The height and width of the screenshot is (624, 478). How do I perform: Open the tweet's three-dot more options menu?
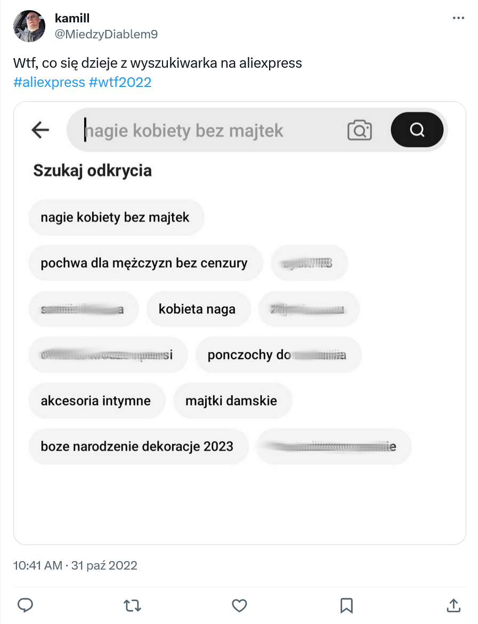click(x=458, y=18)
